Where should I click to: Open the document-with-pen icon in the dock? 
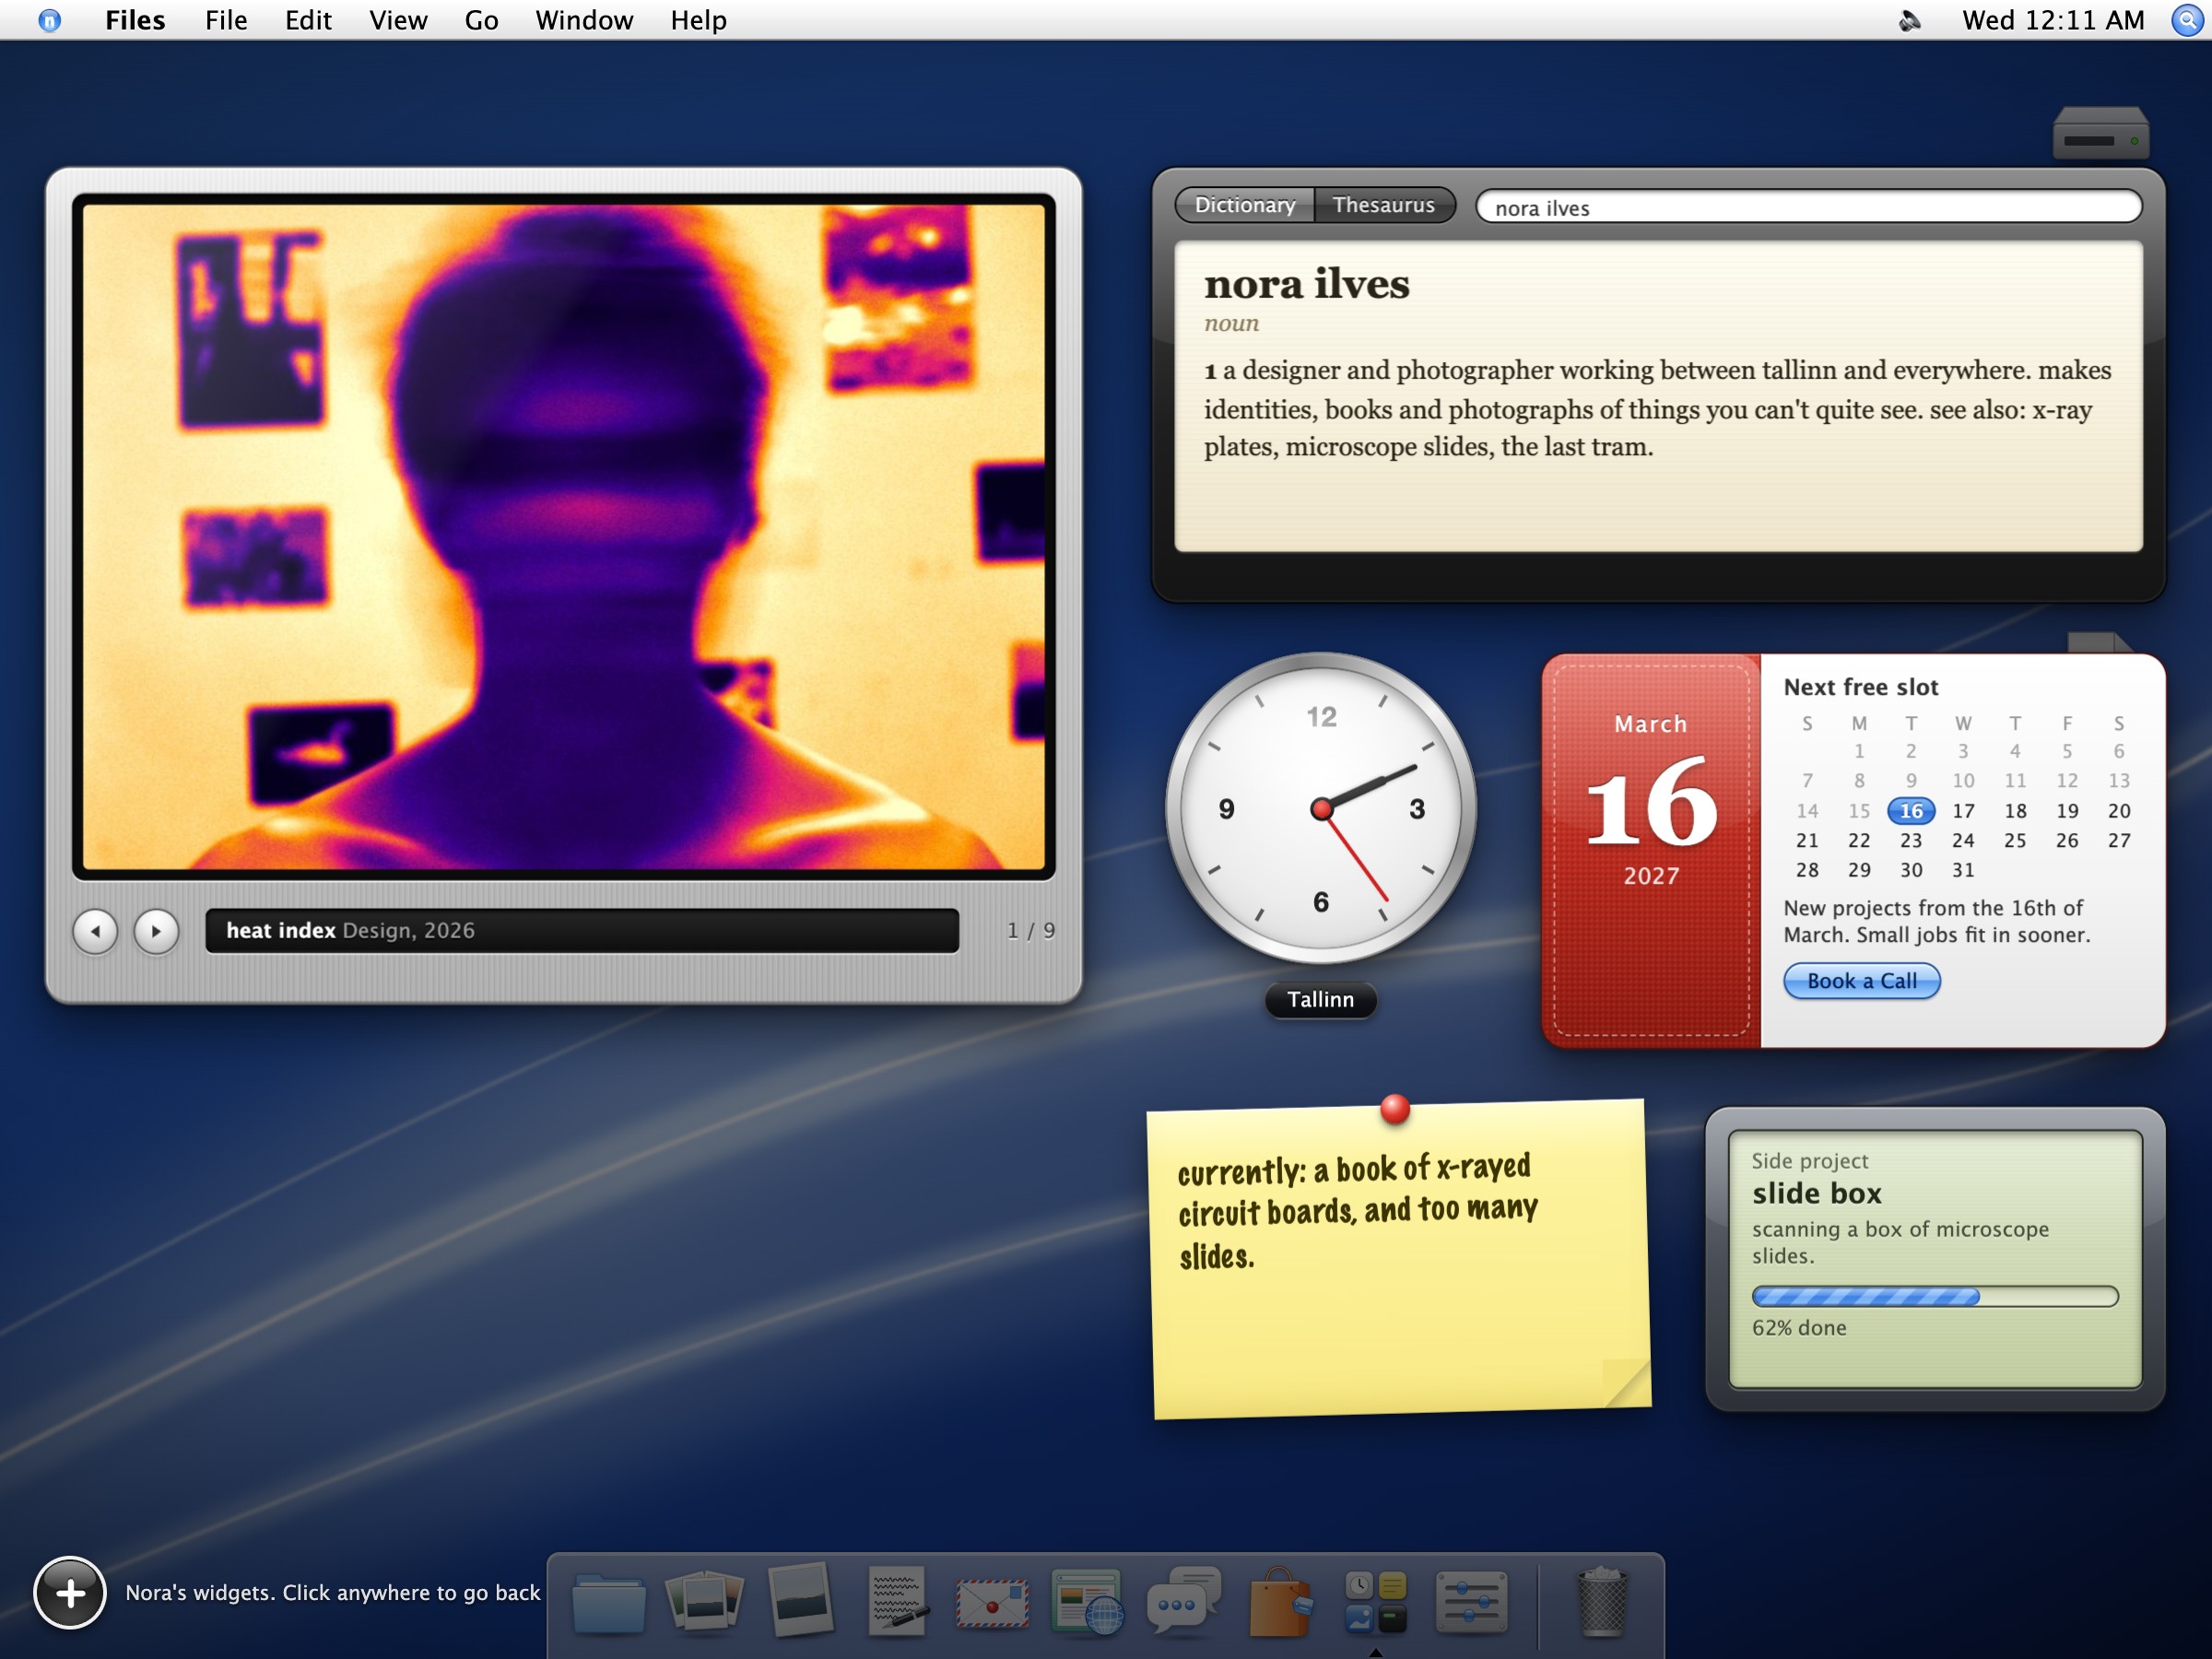point(897,1602)
